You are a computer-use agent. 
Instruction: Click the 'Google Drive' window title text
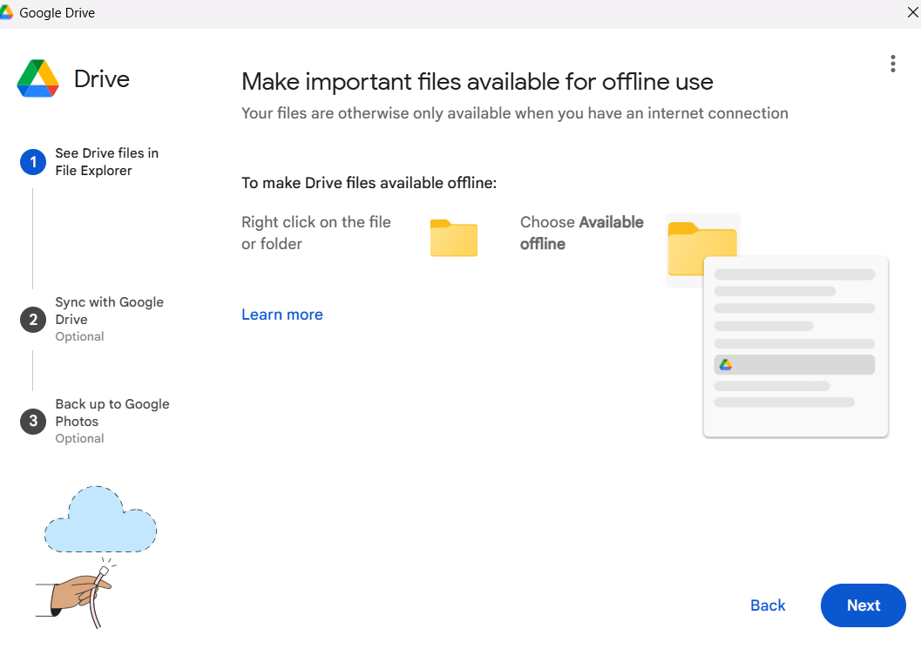[x=57, y=13]
